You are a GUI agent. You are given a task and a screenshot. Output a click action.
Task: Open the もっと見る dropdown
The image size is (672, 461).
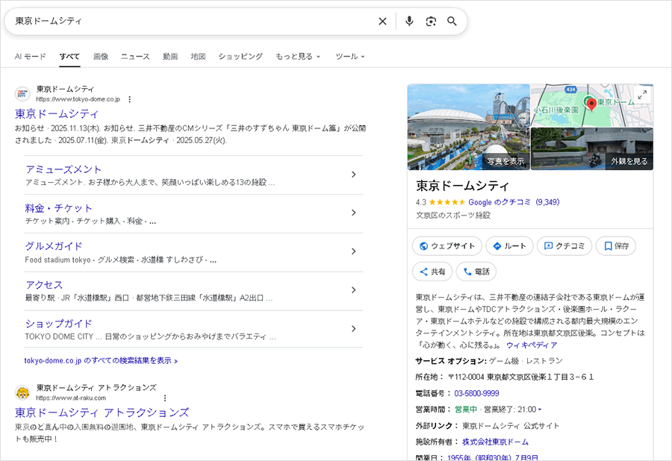(x=298, y=57)
